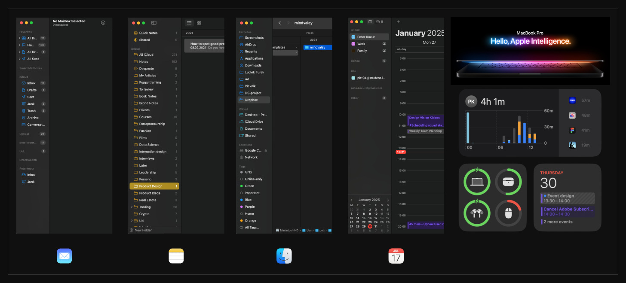
Task: Open the Calendar app icon
Action: (x=396, y=256)
